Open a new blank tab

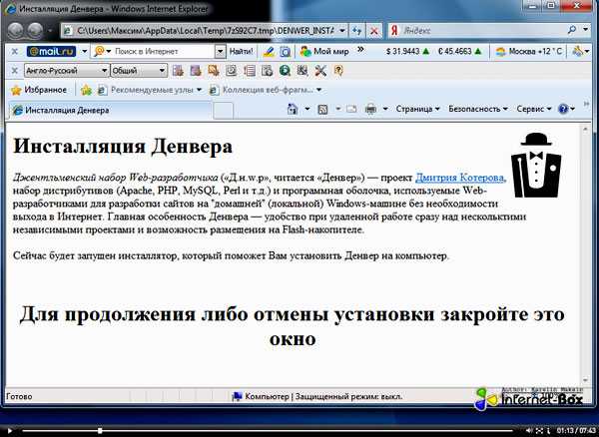tap(223, 111)
